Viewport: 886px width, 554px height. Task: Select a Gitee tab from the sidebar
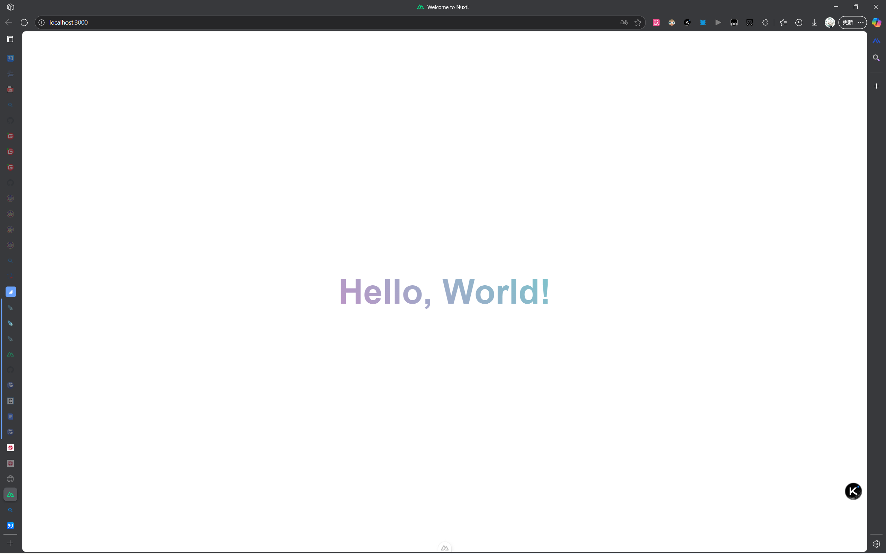[11, 136]
